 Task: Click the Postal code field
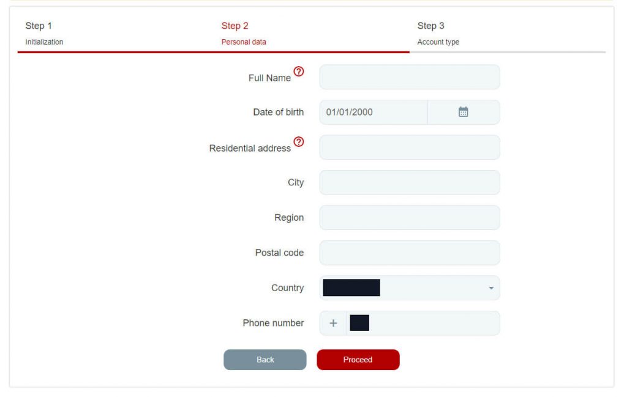(x=409, y=253)
